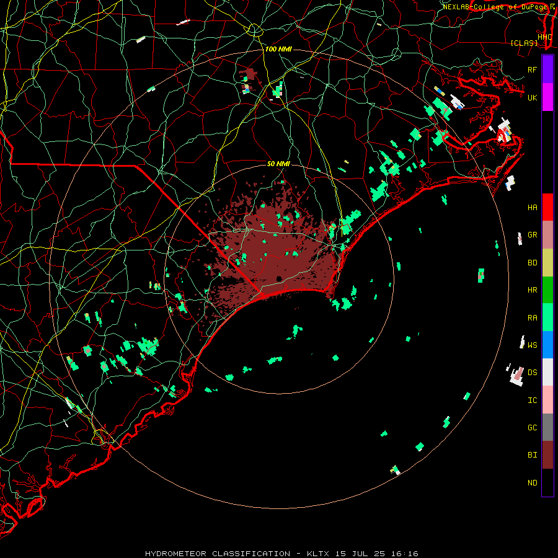Click the HHC product code text

[x=544, y=37]
